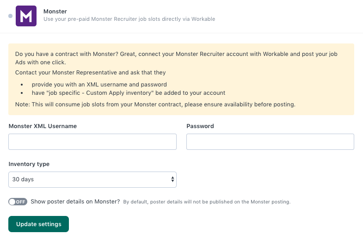
Task: Click the job slots Note text
Action: click(155, 105)
